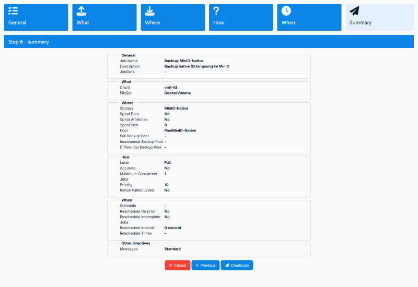Select job name value Backup-MinIO-Native

pos(184,61)
